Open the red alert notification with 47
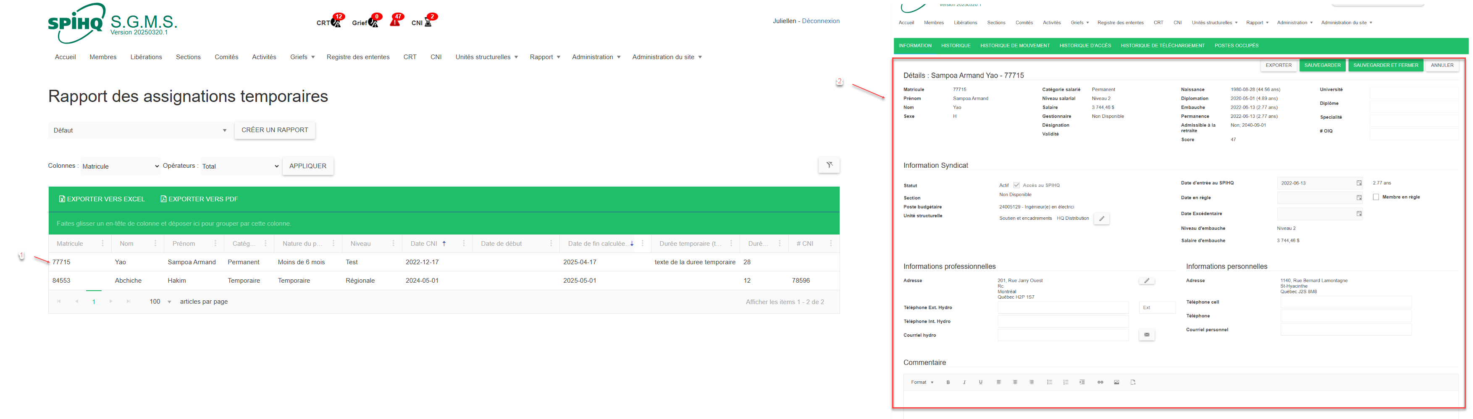Screen dimensions: 1473x419 point(395,22)
